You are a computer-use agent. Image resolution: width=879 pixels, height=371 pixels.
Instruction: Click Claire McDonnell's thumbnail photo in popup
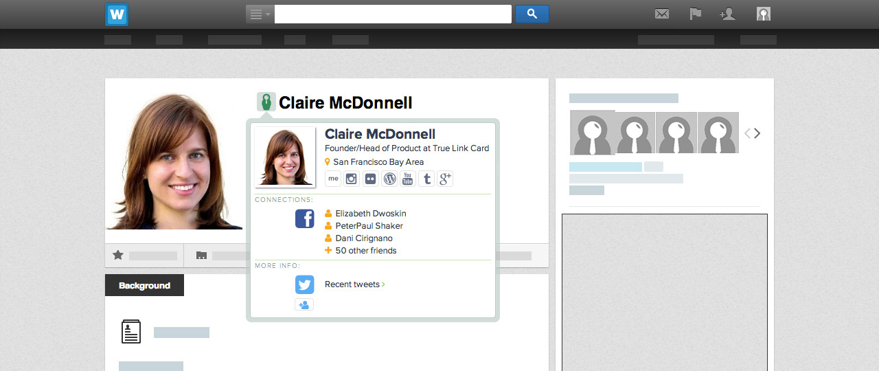(285, 157)
